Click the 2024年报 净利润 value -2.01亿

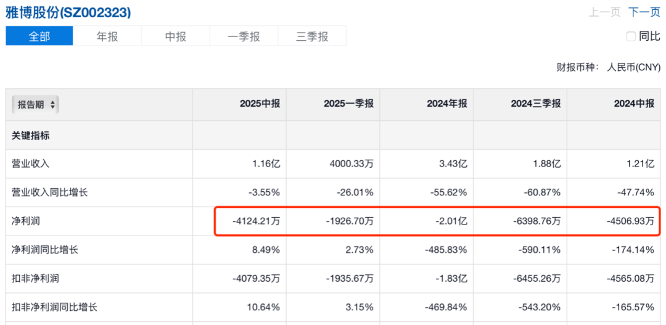(451, 221)
